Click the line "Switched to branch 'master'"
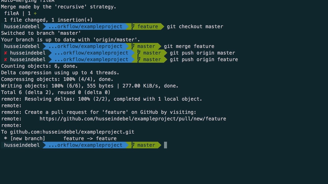 pos(41,33)
